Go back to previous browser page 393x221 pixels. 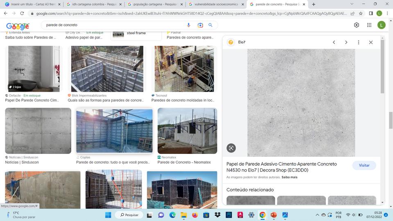(x=5, y=13)
